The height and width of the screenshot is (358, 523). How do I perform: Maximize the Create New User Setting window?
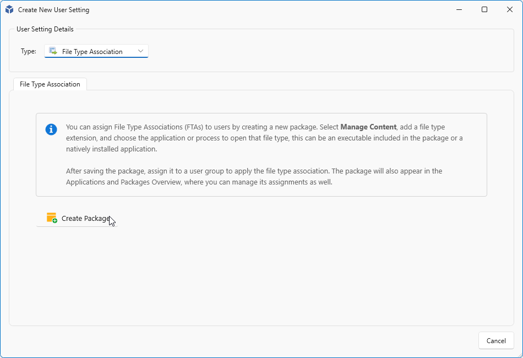pyautogui.click(x=484, y=9)
